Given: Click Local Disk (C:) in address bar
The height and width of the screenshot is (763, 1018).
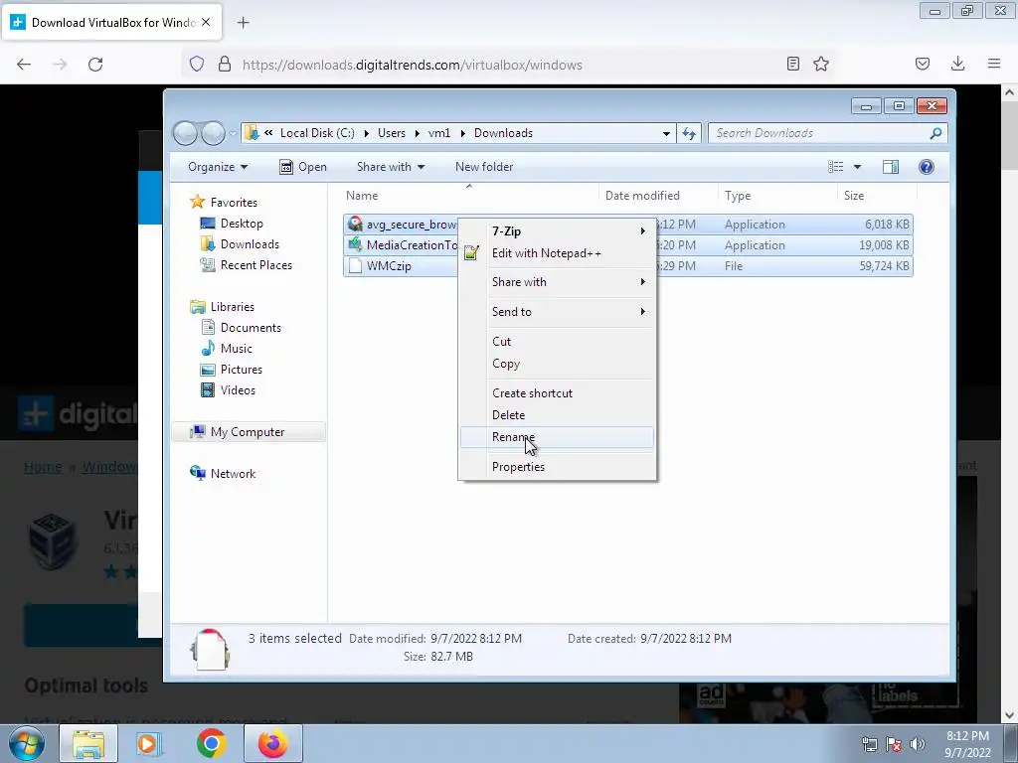Looking at the screenshot, I should coord(317,133).
